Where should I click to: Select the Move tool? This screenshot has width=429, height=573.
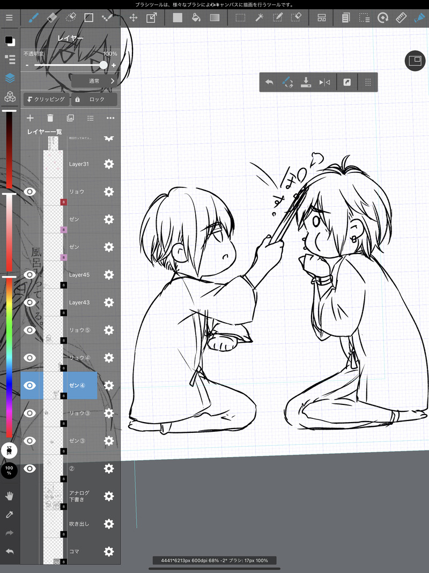coord(134,18)
